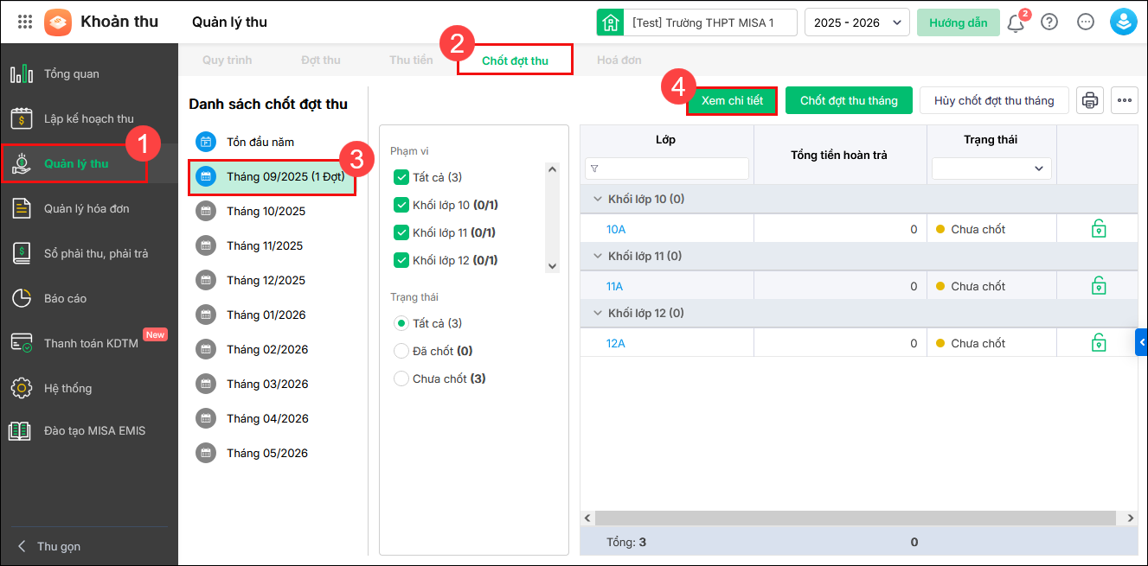
Task: Open the 11A class link
Action: pyautogui.click(x=614, y=286)
